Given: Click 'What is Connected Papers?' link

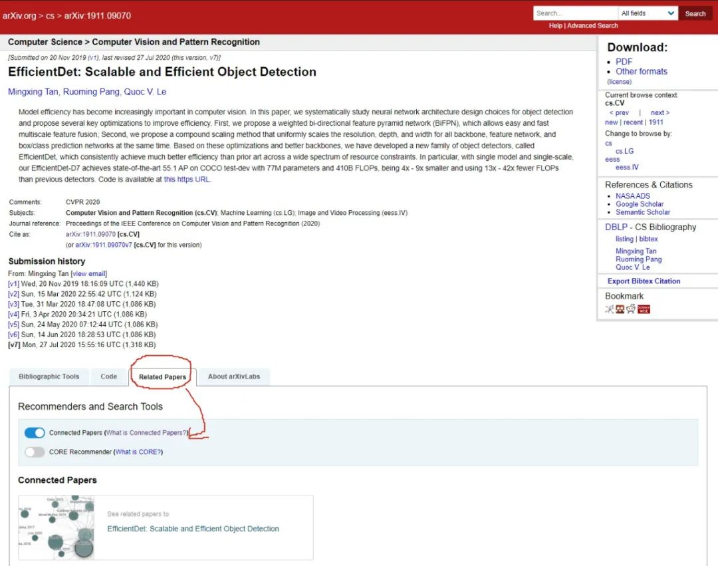Looking at the screenshot, I should [146, 433].
